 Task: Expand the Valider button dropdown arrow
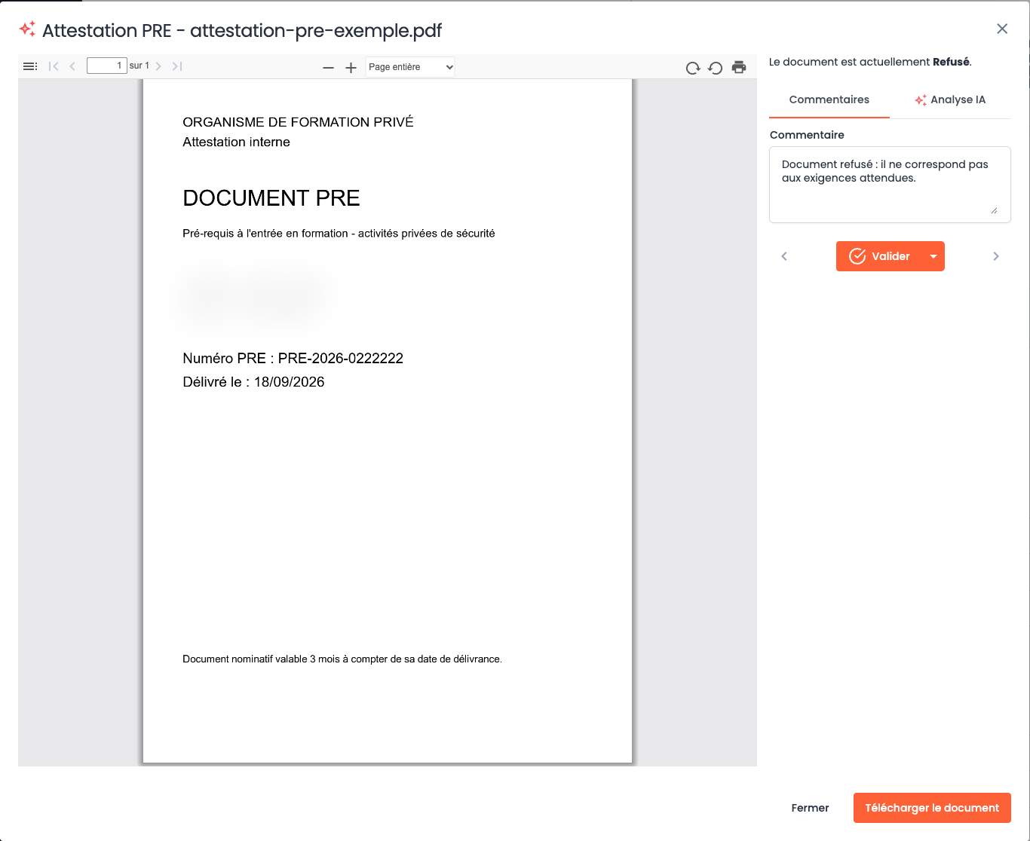933,256
